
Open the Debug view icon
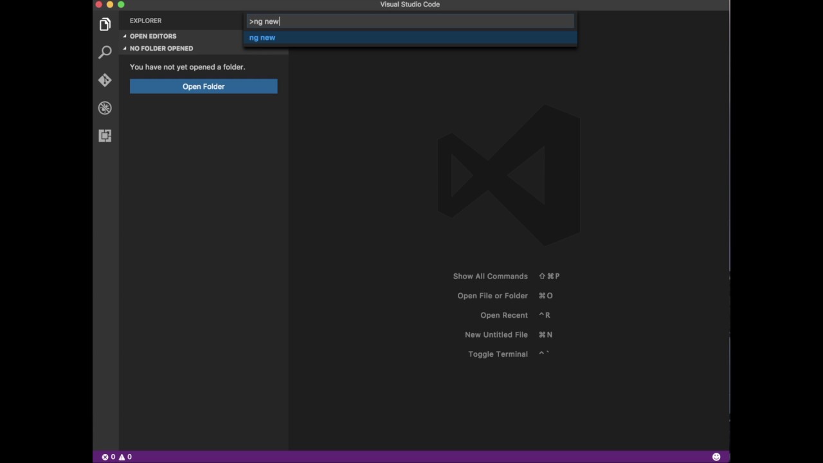(x=105, y=108)
